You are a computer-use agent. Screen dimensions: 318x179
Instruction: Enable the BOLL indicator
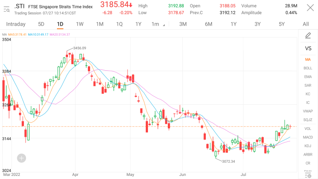tap(308, 68)
